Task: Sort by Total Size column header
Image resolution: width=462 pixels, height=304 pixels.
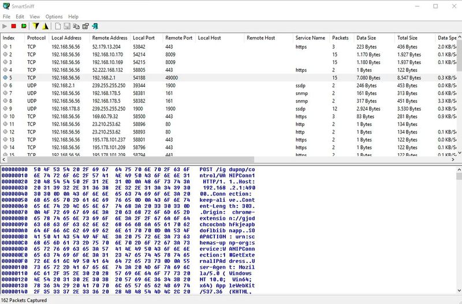Action: [x=407, y=38]
